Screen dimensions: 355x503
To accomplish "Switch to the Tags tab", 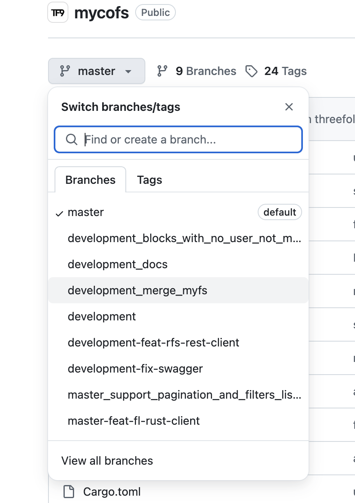I will pos(149,180).
